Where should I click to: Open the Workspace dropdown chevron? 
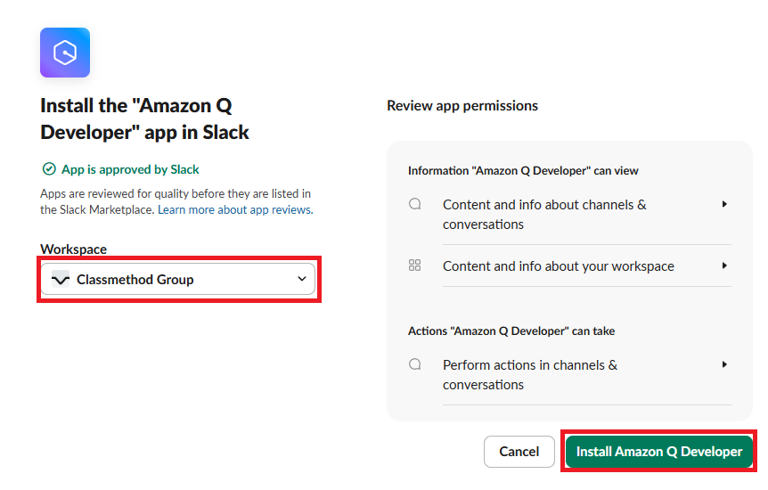[301, 280]
